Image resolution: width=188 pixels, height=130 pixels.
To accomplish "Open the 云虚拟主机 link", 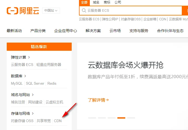I will click(54, 102).
